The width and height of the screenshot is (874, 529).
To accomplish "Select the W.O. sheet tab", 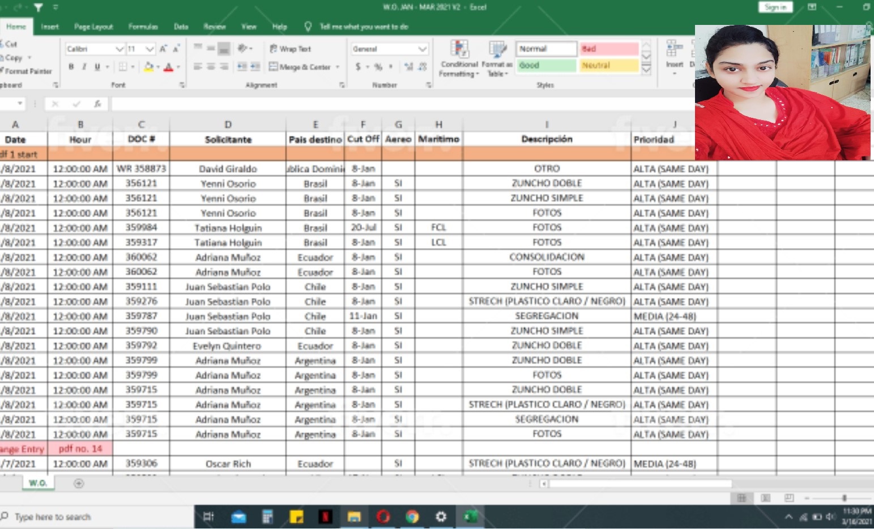I will (x=37, y=483).
